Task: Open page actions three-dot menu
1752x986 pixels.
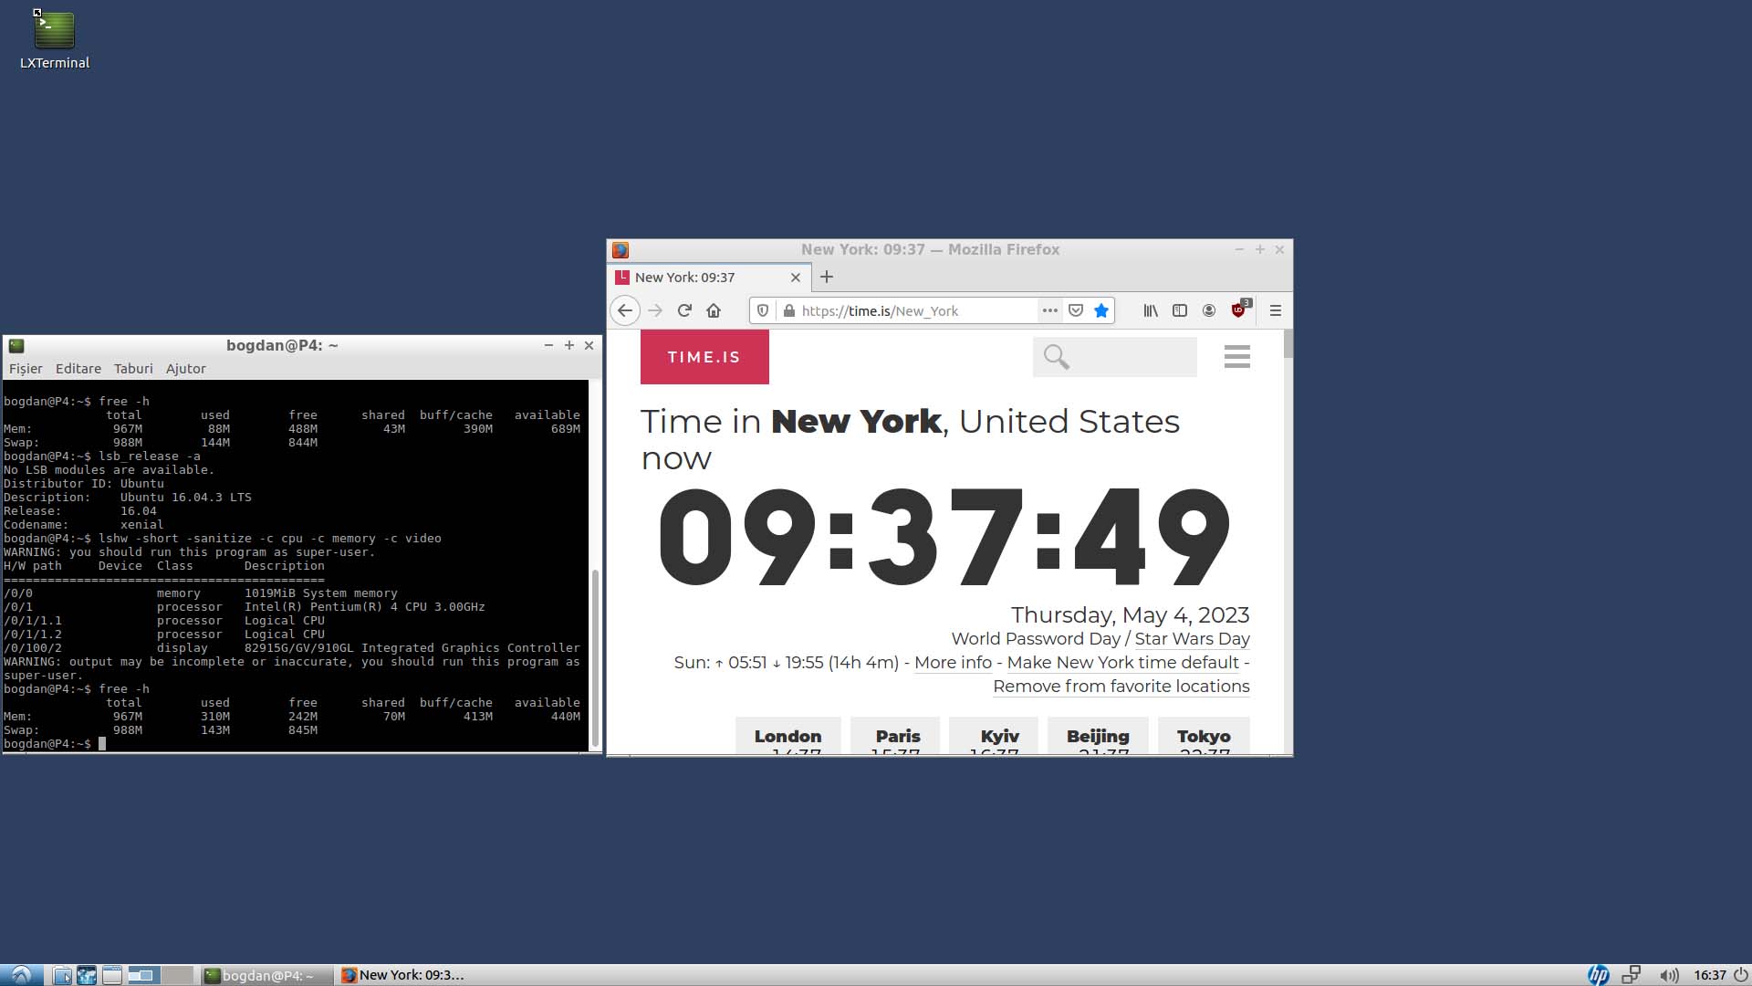Action: coord(1050,310)
